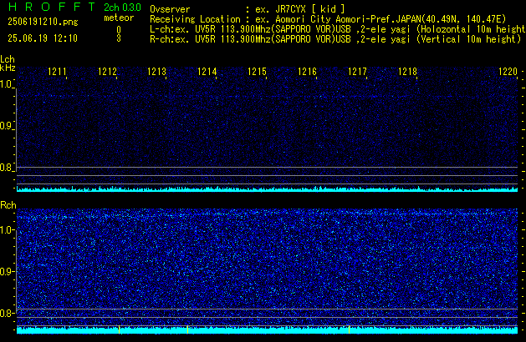
Task: Click the Lch channel label
Action: point(8,59)
